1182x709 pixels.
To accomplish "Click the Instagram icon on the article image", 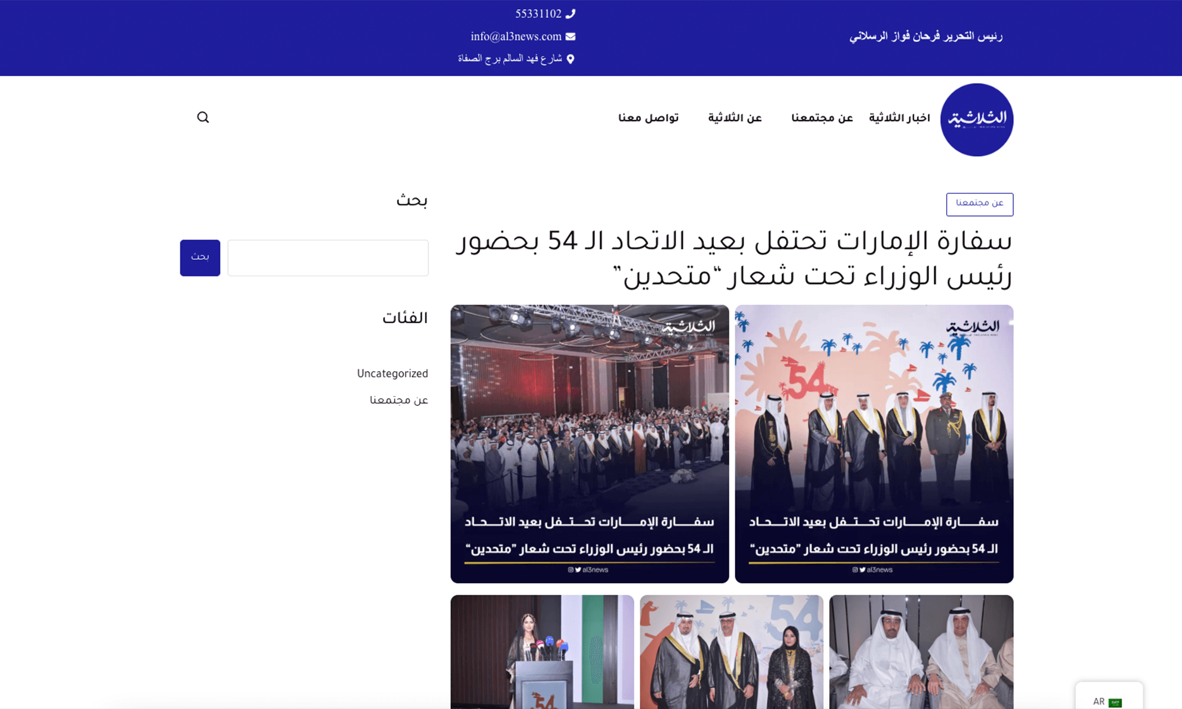I will 571,570.
